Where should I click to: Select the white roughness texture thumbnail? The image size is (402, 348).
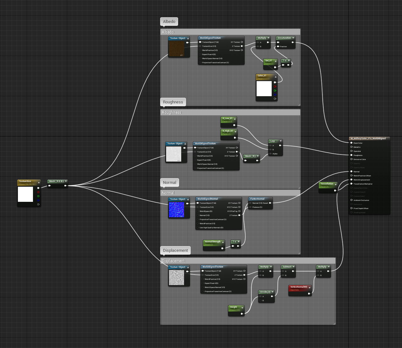pyautogui.click(x=174, y=154)
